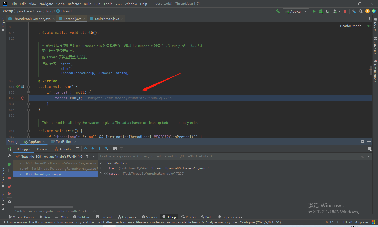Toggle Reader Mode in the editor

[x=351, y=26]
